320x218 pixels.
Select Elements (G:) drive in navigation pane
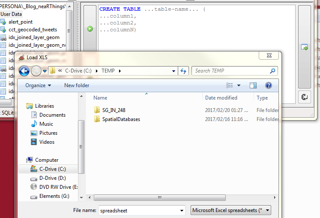click(x=54, y=196)
